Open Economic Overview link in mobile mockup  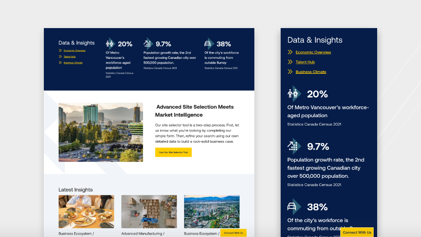pos(313,52)
